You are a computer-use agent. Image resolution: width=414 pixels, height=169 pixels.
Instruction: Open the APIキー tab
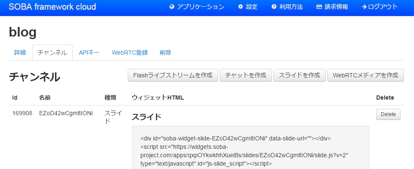click(89, 53)
